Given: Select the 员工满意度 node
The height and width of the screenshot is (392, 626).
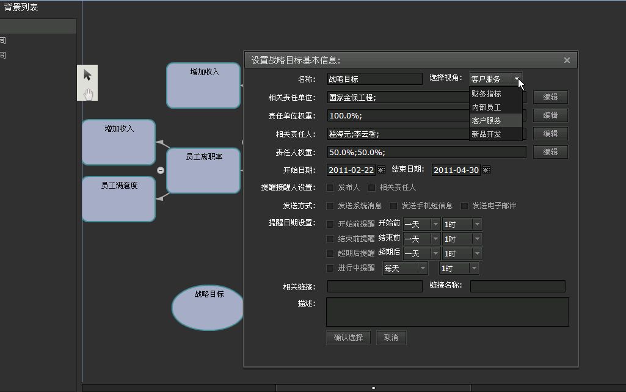Looking at the screenshot, I should coord(118,199).
